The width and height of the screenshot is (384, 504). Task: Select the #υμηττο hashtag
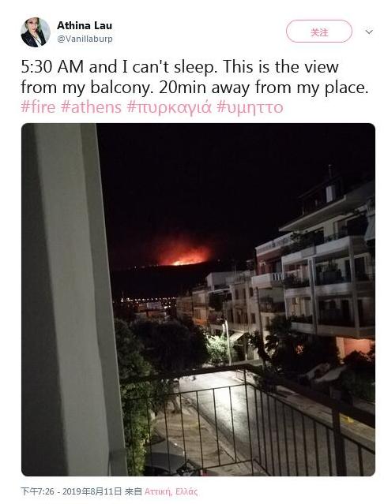250,108
